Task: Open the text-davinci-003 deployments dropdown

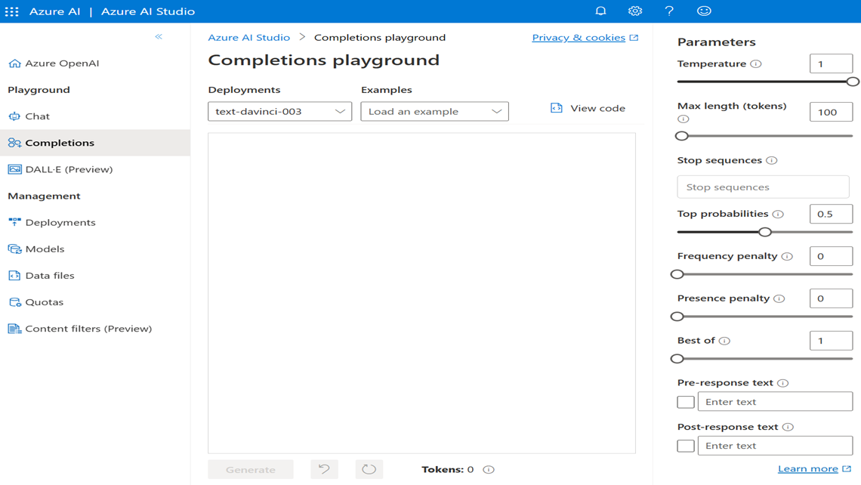Action: (x=280, y=112)
